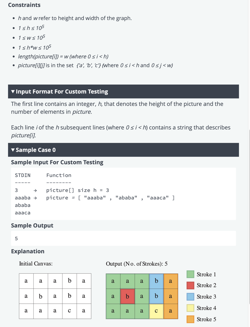
Task: Select the yellow 'c' cell in output grid
Action: click(x=156, y=311)
